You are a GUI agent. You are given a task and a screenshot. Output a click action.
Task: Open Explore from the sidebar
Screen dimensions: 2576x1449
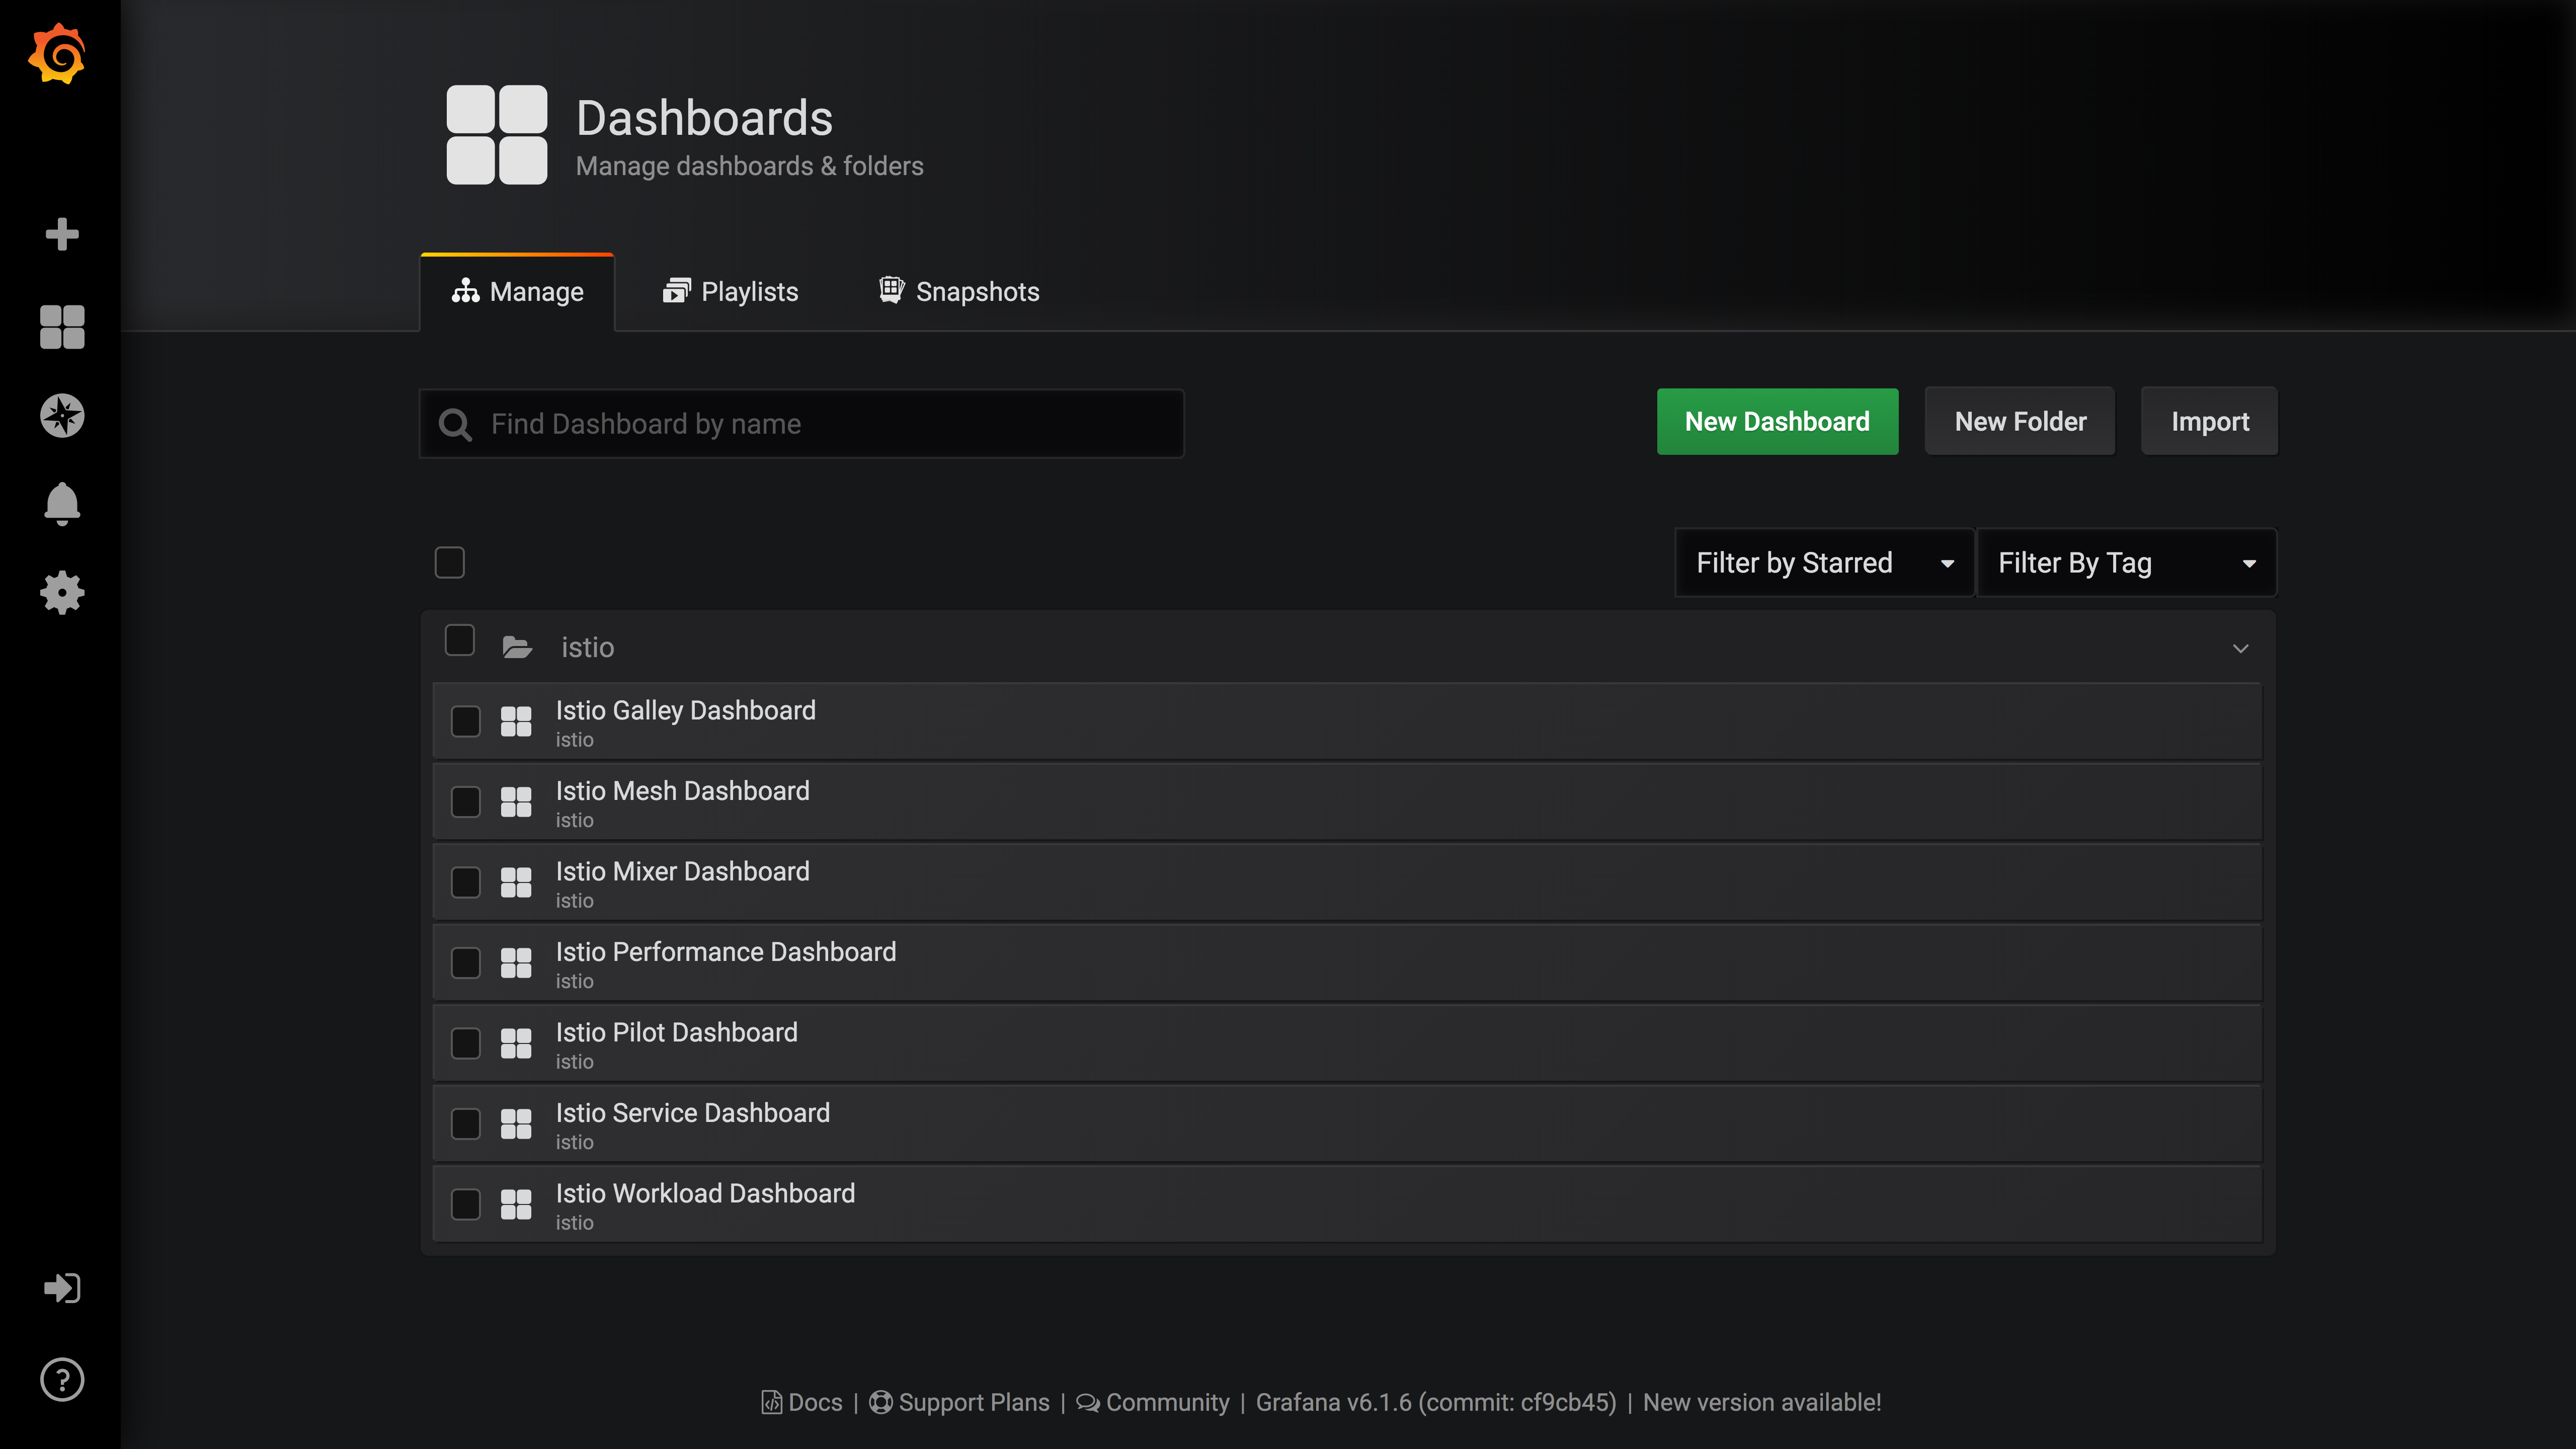tap(62, 416)
